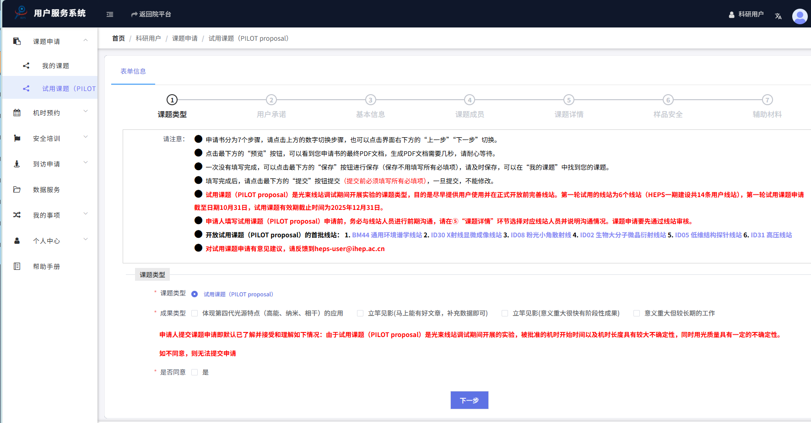Click the sidebar collapse hamburger icon
The height and width of the screenshot is (423, 811).
(110, 15)
